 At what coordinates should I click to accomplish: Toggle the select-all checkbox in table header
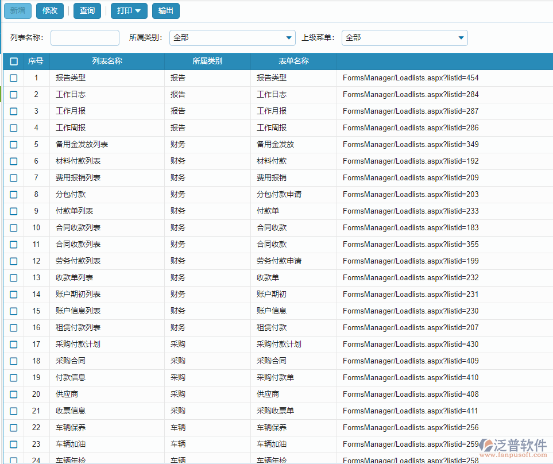click(13, 61)
